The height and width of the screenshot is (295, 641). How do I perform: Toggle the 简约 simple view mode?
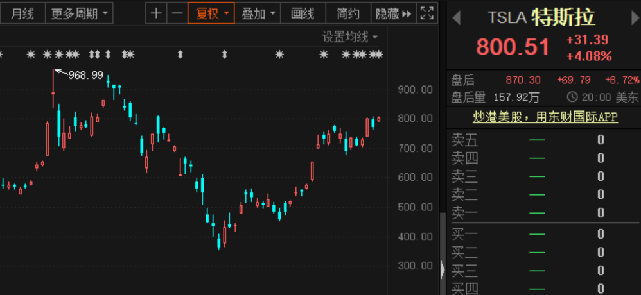click(347, 13)
